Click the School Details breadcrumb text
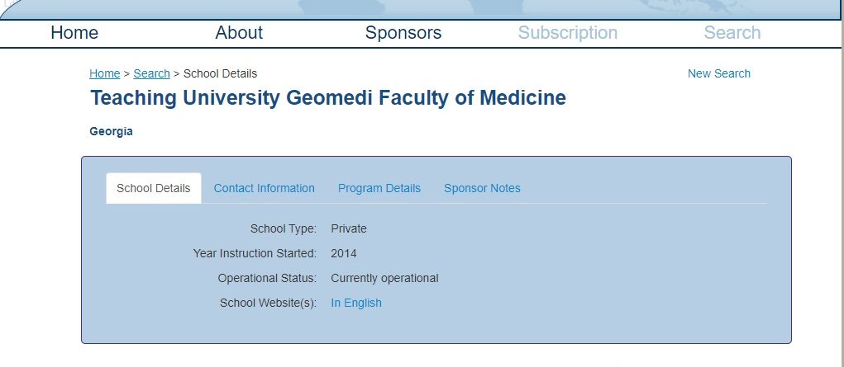The width and height of the screenshot is (844, 367). coord(220,73)
